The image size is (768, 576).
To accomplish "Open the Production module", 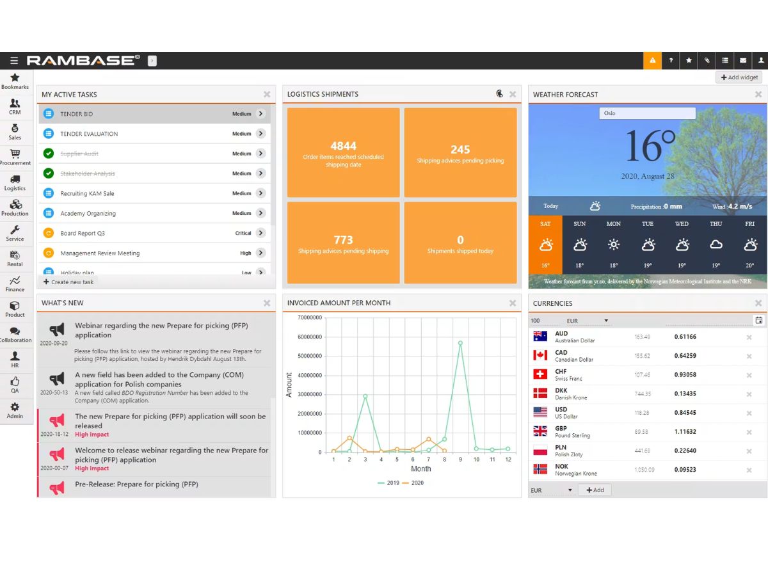I will 15,208.
